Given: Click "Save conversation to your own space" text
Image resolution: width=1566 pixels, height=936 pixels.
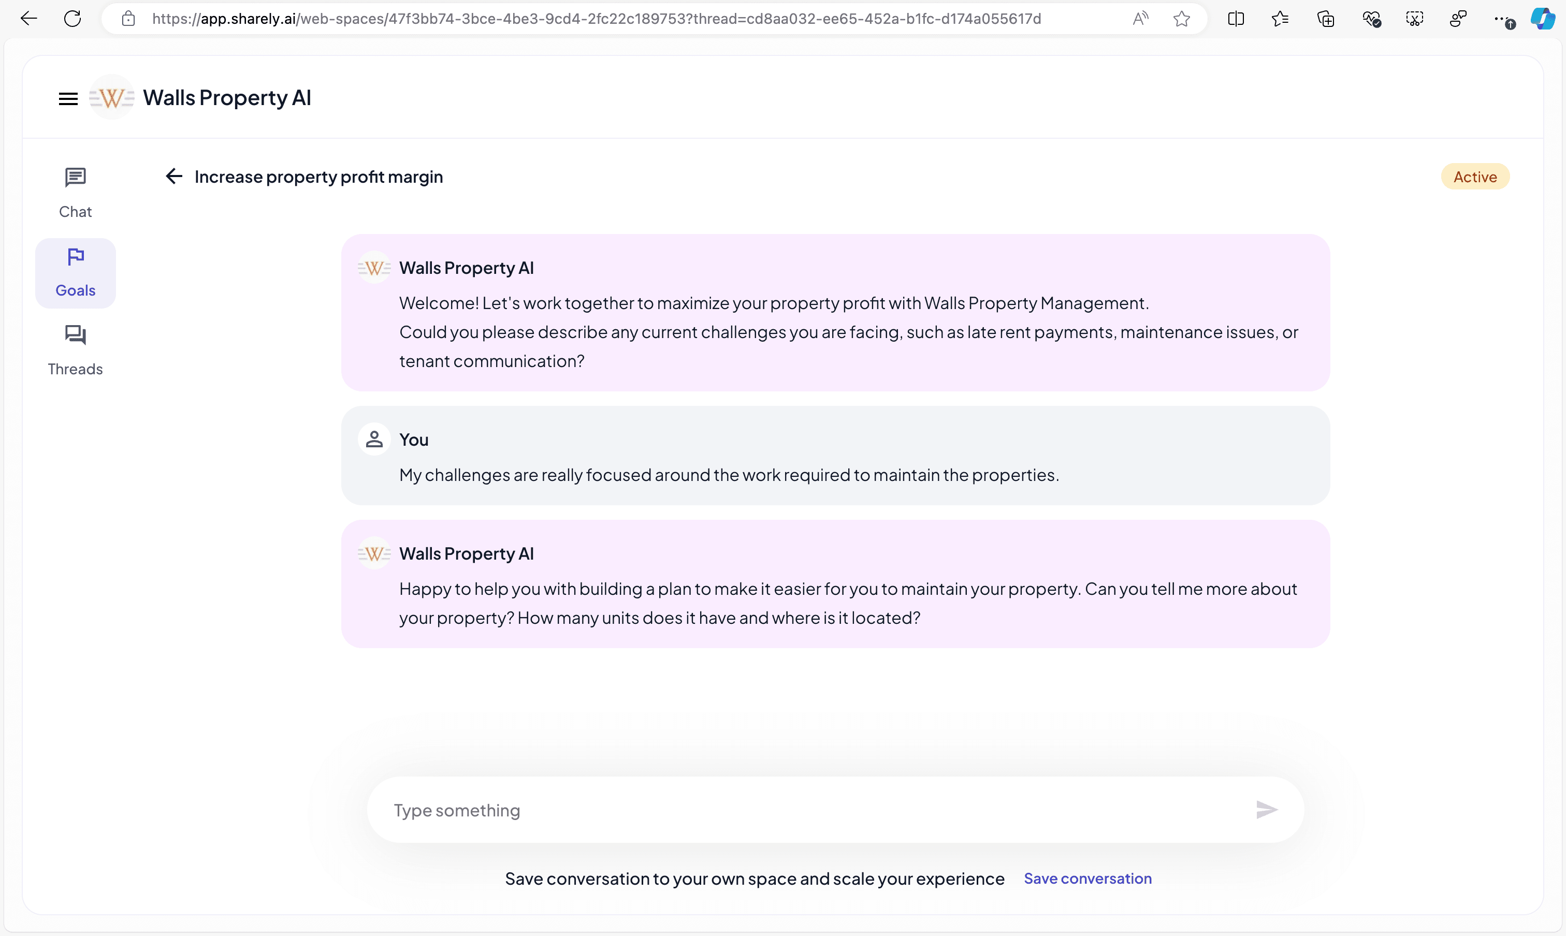Looking at the screenshot, I should 755,879.
